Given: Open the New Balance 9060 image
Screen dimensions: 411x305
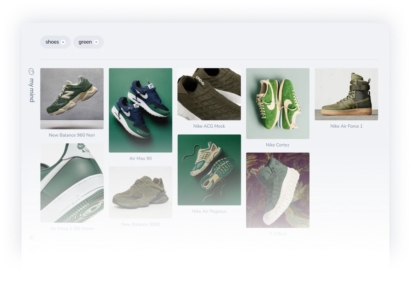Looking at the screenshot, I should click(x=140, y=192).
